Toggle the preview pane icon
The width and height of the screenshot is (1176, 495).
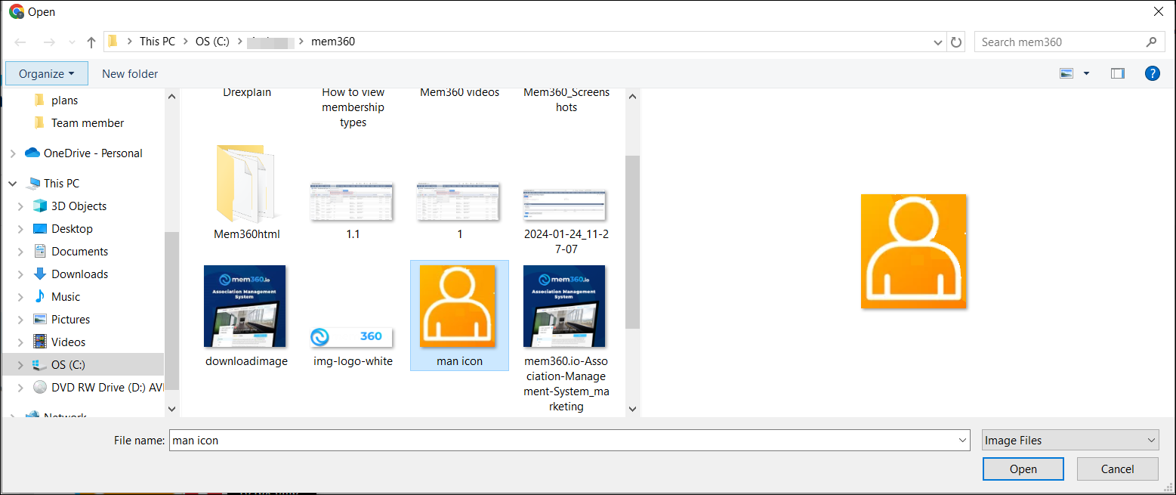(1117, 73)
